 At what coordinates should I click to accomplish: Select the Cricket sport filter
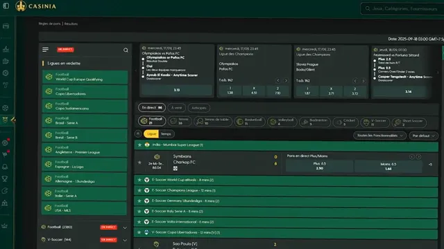pos(345,122)
